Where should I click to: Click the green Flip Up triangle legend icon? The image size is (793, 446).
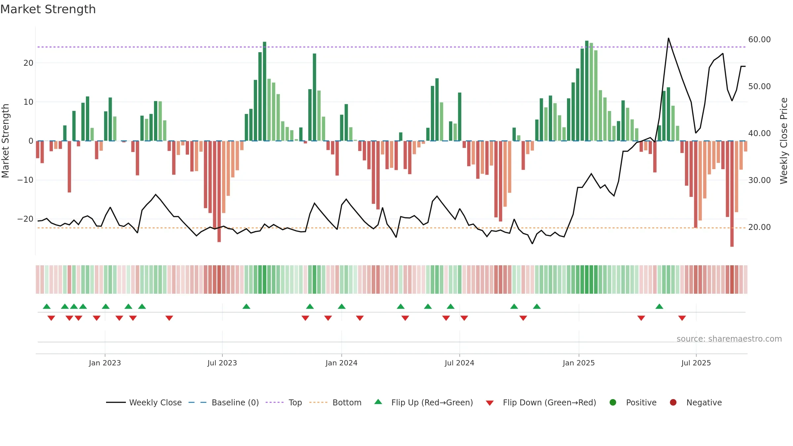378,402
